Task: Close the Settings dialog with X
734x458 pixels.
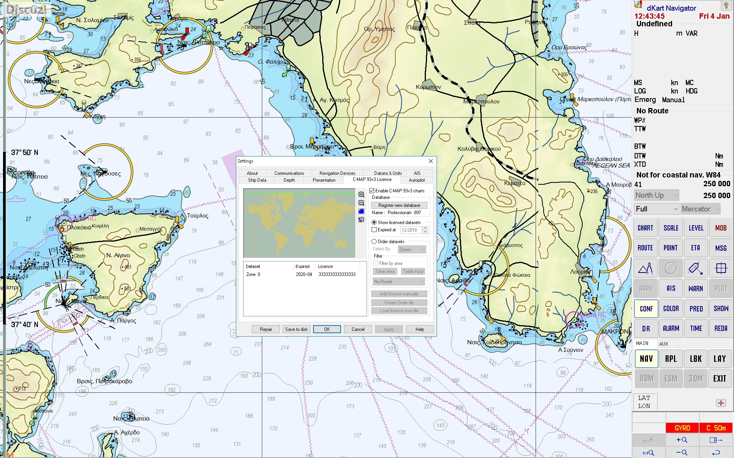Action: click(431, 161)
